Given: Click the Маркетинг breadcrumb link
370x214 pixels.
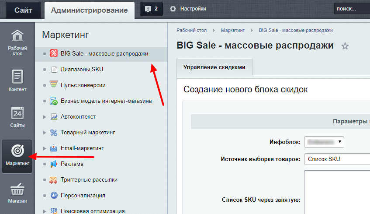Looking at the screenshot, I should 232,30.
